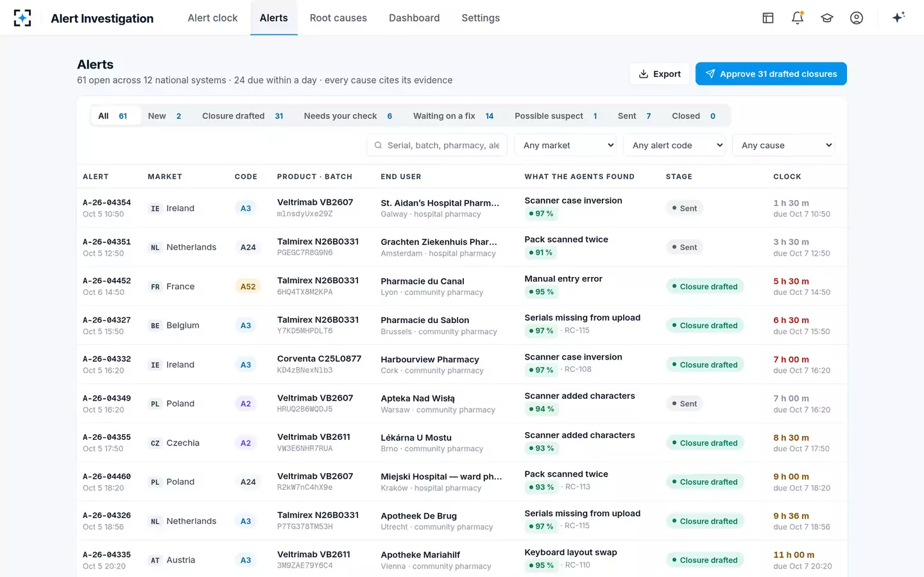Open alert A-26-04460
This screenshot has width=924, height=577.
[107, 476]
